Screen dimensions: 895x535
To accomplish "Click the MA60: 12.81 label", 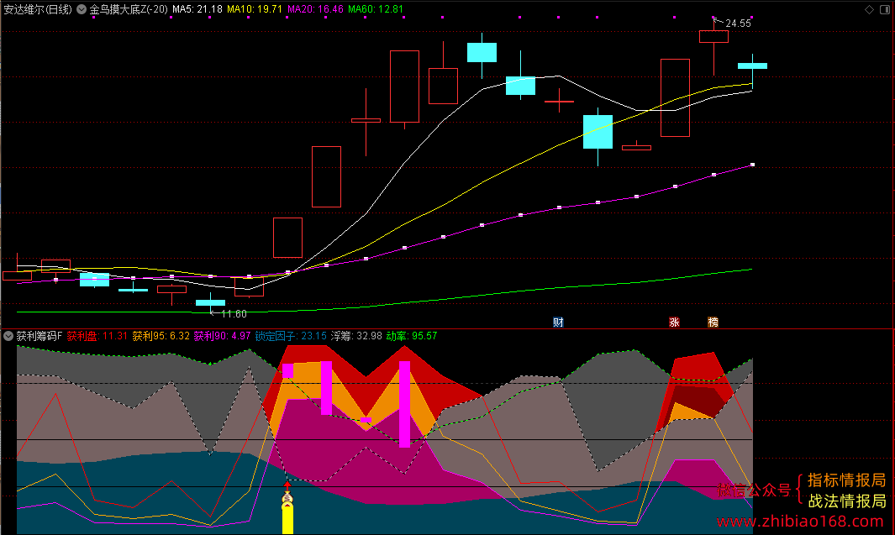I will point(376,9).
